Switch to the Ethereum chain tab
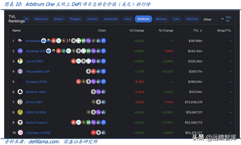Screen dimensions: 241x145 coord(41,19)
